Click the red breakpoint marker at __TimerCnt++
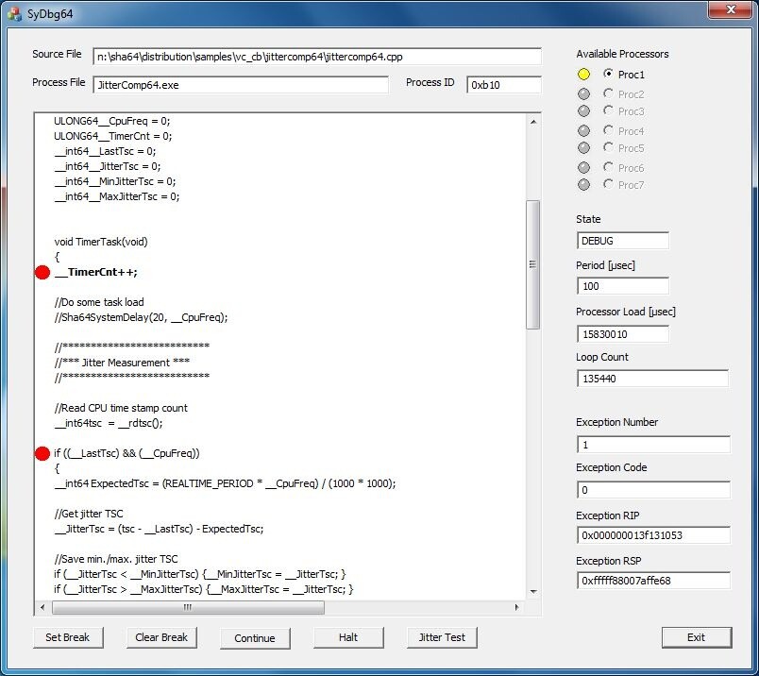Viewport: 759px width, 676px height. (x=42, y=272)
